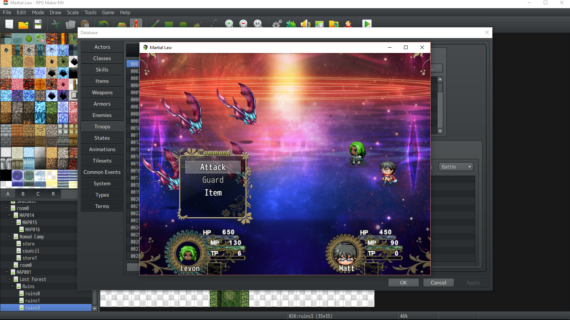Select the Flood Fill tool
Screen dimensions: 570x320
198,24
